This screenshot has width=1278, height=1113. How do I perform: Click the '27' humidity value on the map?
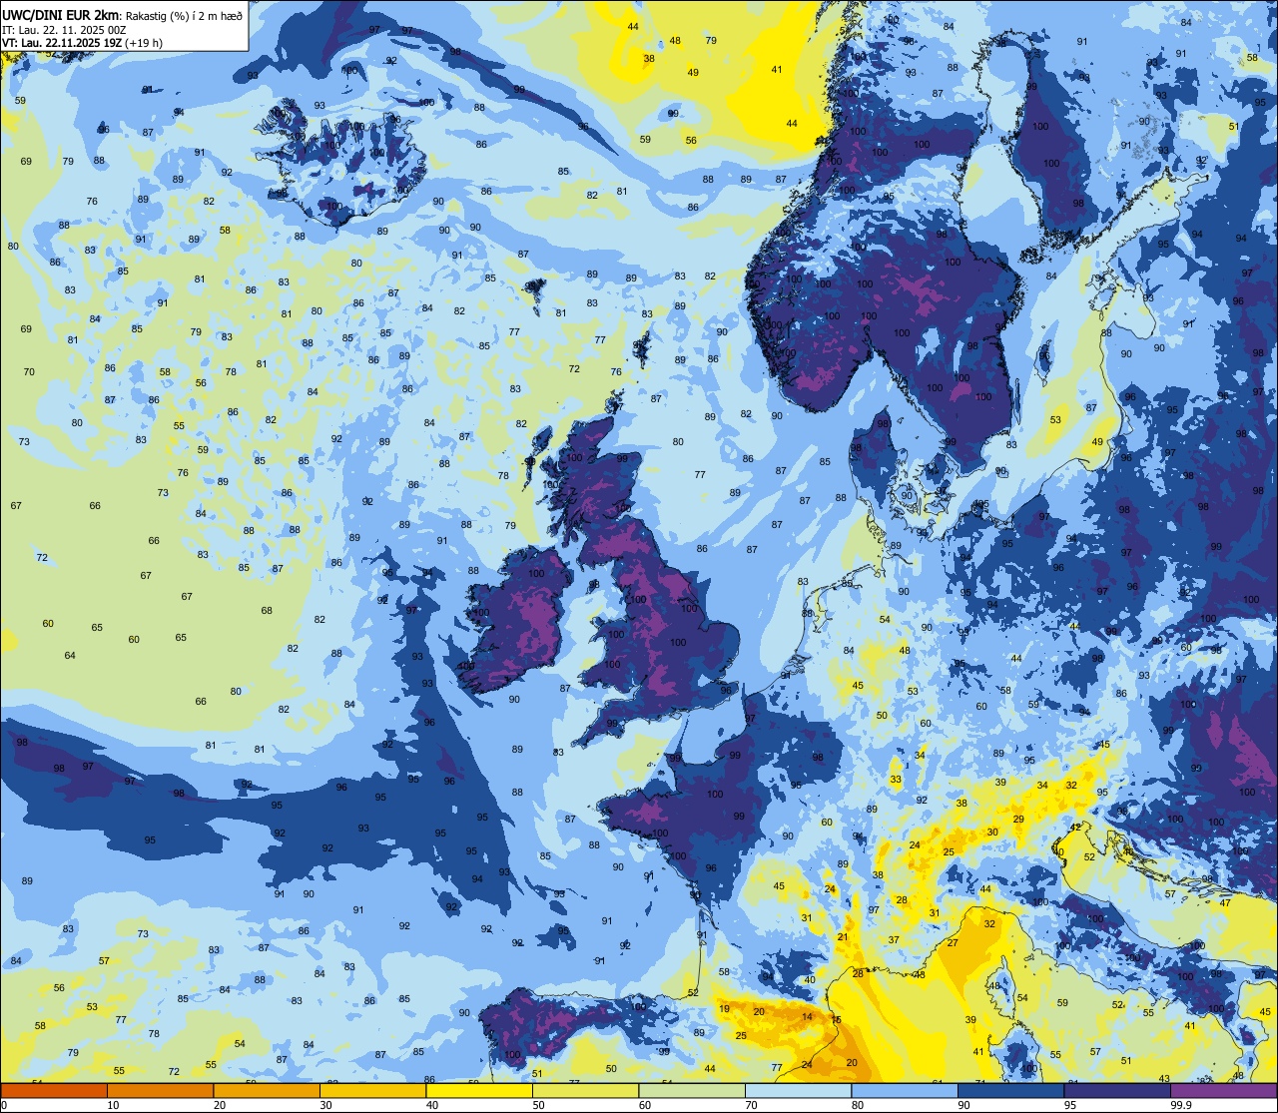[953, 943]
